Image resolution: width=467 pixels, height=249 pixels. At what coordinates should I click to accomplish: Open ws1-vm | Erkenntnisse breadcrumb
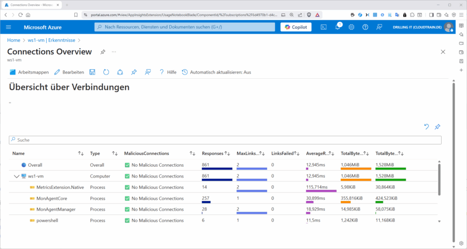[x=51, y=40]
